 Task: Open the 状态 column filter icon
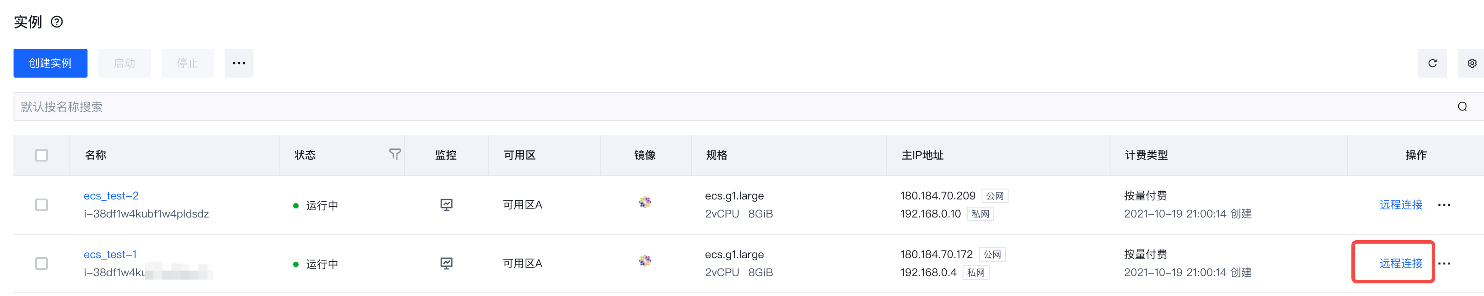(395, 154)
